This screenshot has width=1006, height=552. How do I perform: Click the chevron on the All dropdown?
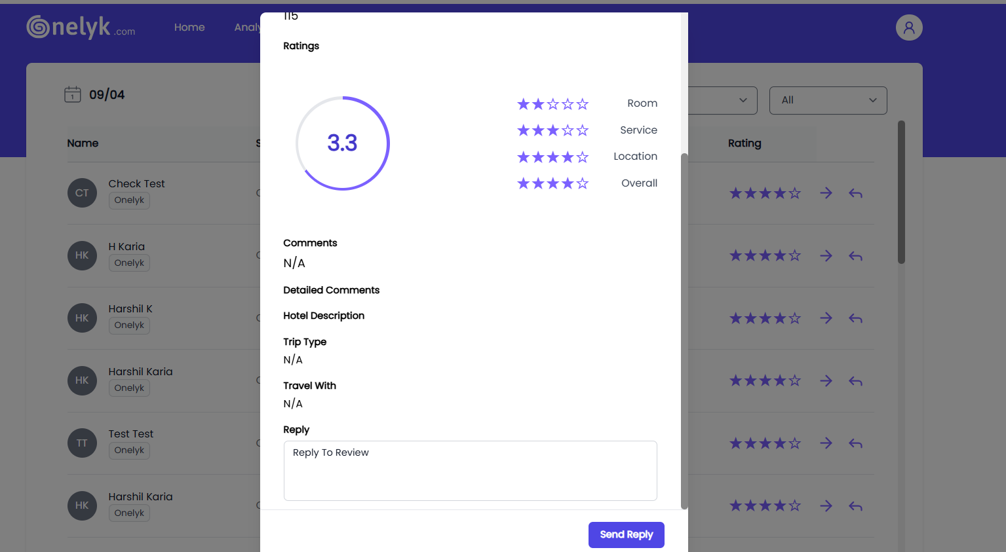pyautogui.click(x=872, y=100)
